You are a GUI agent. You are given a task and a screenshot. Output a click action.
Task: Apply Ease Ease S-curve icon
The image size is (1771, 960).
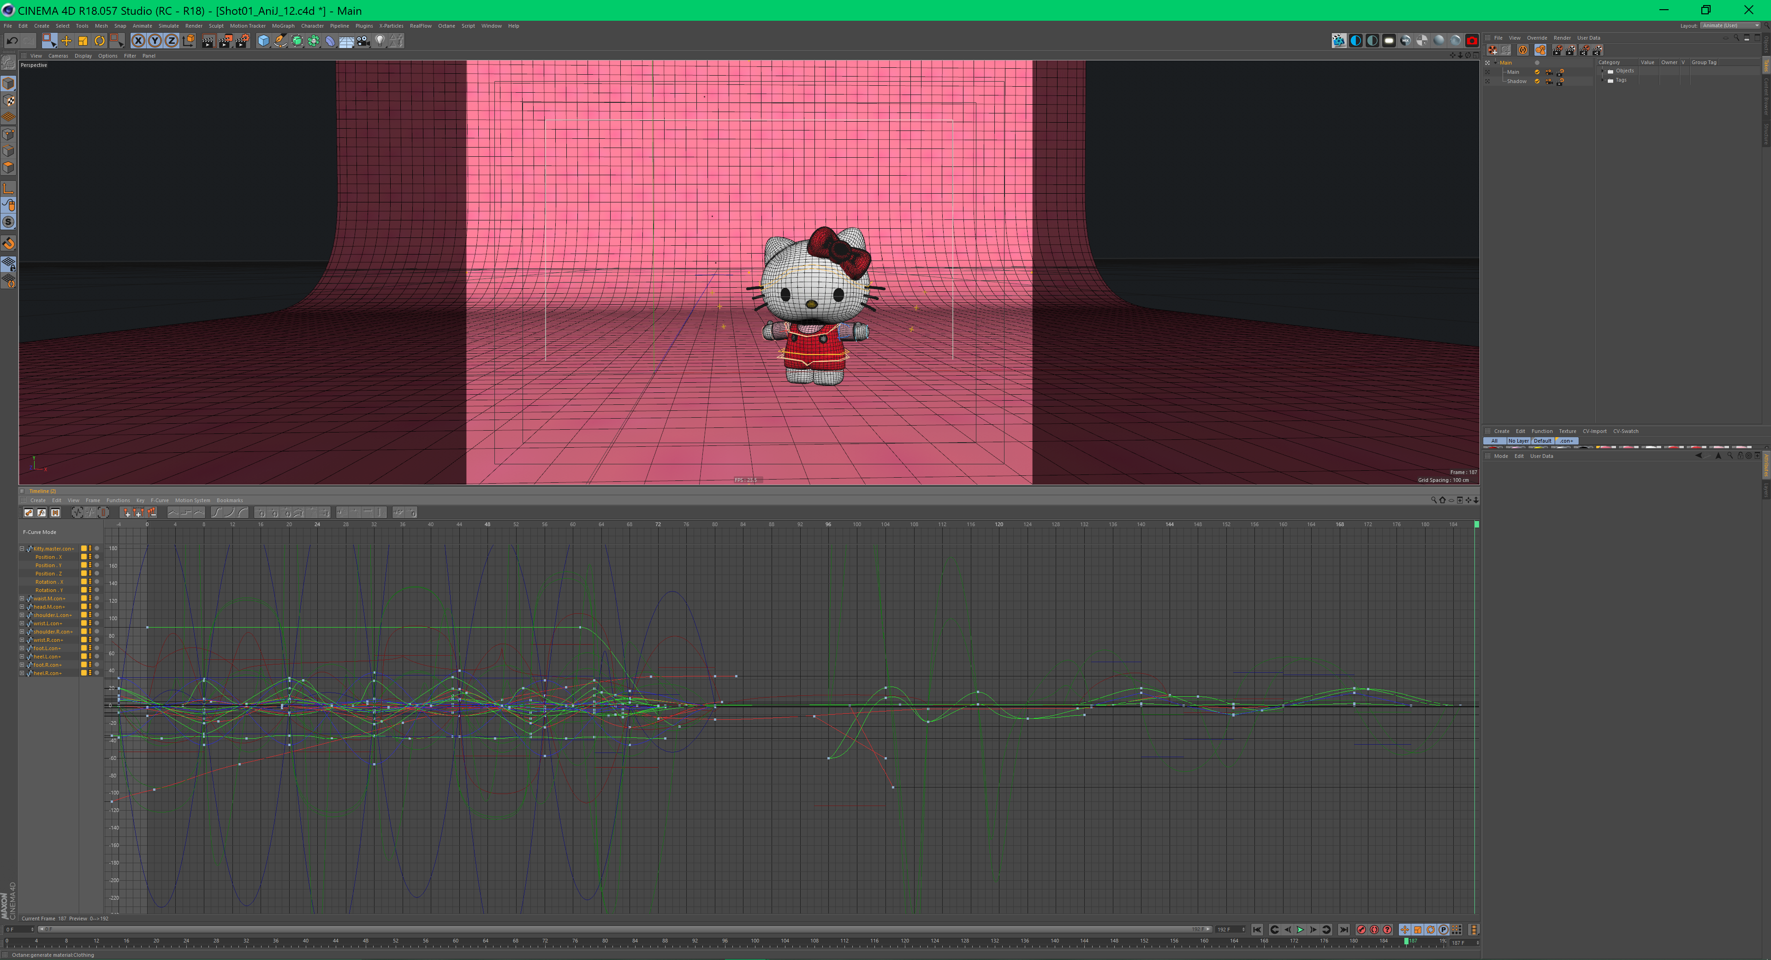pos(217,513)
